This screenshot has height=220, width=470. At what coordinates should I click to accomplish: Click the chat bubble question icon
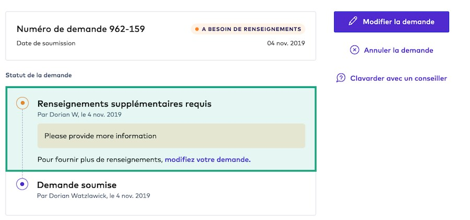pyautogui.click(x=341, y=78)
